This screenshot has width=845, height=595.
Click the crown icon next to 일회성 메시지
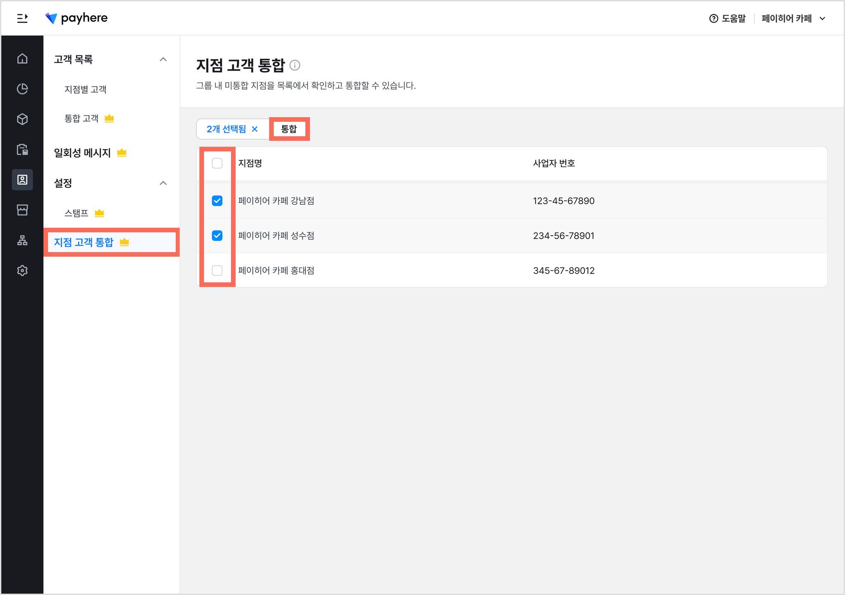pyautogui.click(x=122, y=153)
